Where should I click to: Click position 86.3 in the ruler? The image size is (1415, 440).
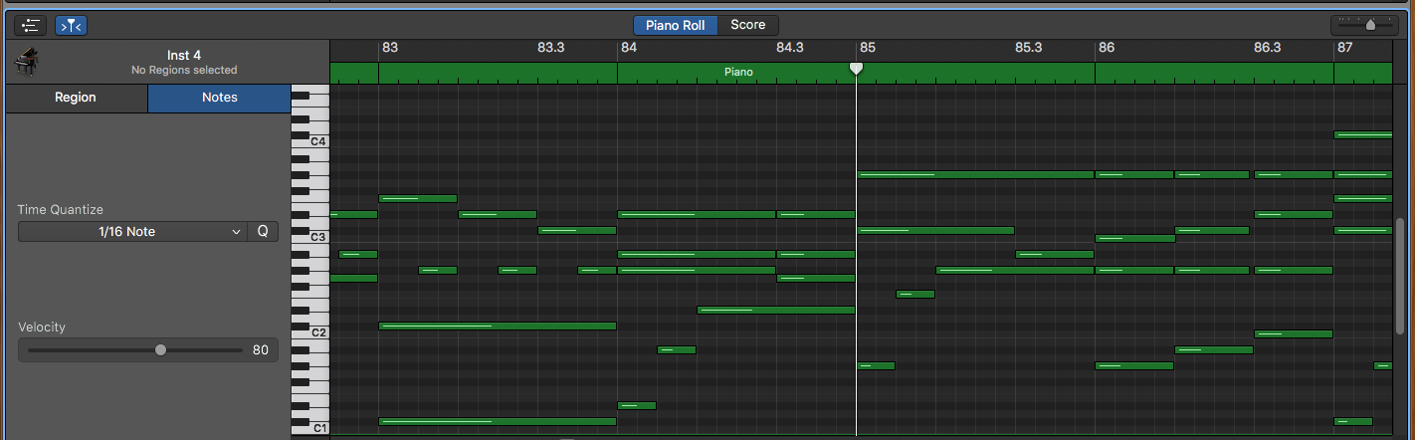(1268, 48)
